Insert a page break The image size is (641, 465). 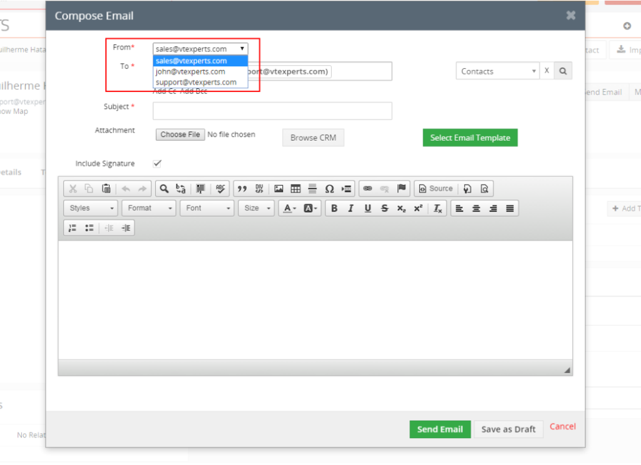[346, 189]
